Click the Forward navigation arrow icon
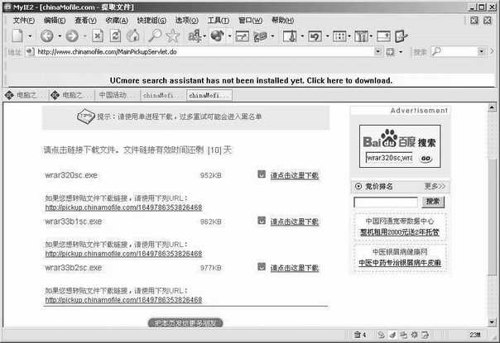Viewport: 500px width, 343px height. tap(71, 36)
